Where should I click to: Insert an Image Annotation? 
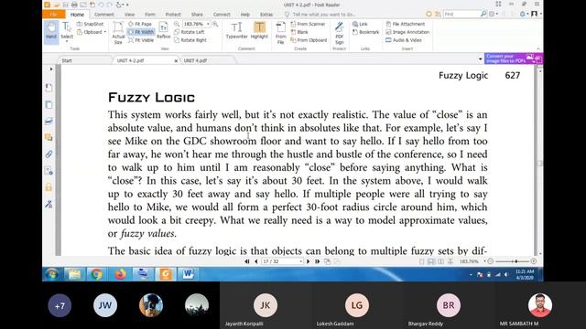click(x=407, y=32)
